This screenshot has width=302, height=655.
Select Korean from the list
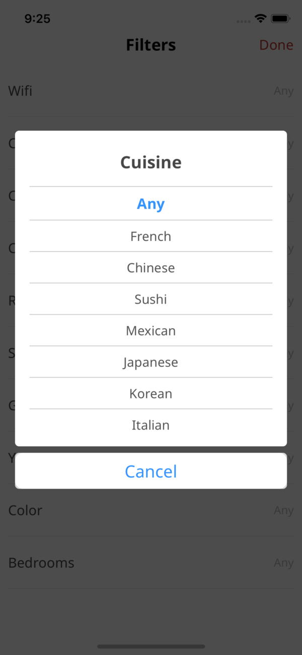(150, 393)
